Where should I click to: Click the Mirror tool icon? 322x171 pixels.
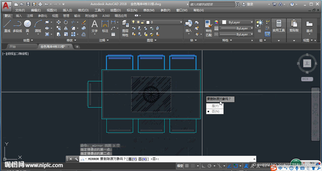[66, 28]
